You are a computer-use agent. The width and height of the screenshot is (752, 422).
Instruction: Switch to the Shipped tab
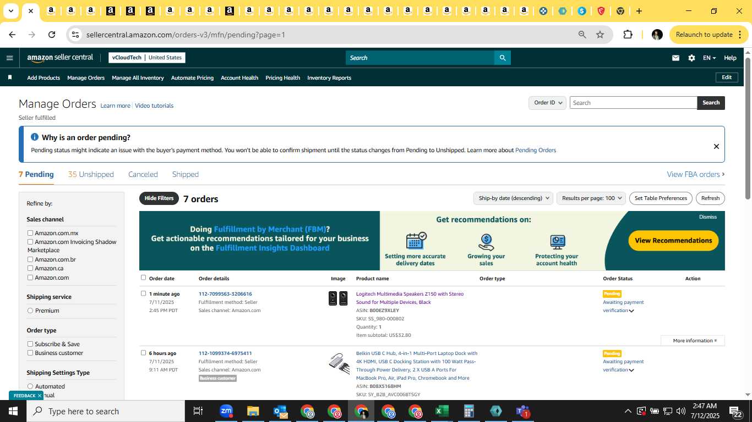186,174
